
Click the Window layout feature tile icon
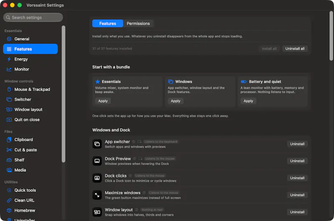pyautogui.click(x=97, y=212)
